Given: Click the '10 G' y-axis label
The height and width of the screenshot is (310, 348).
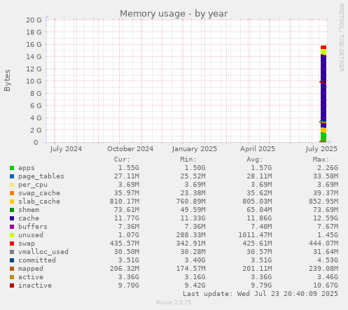Looking at the screenshot, I should tap(34, 81).
